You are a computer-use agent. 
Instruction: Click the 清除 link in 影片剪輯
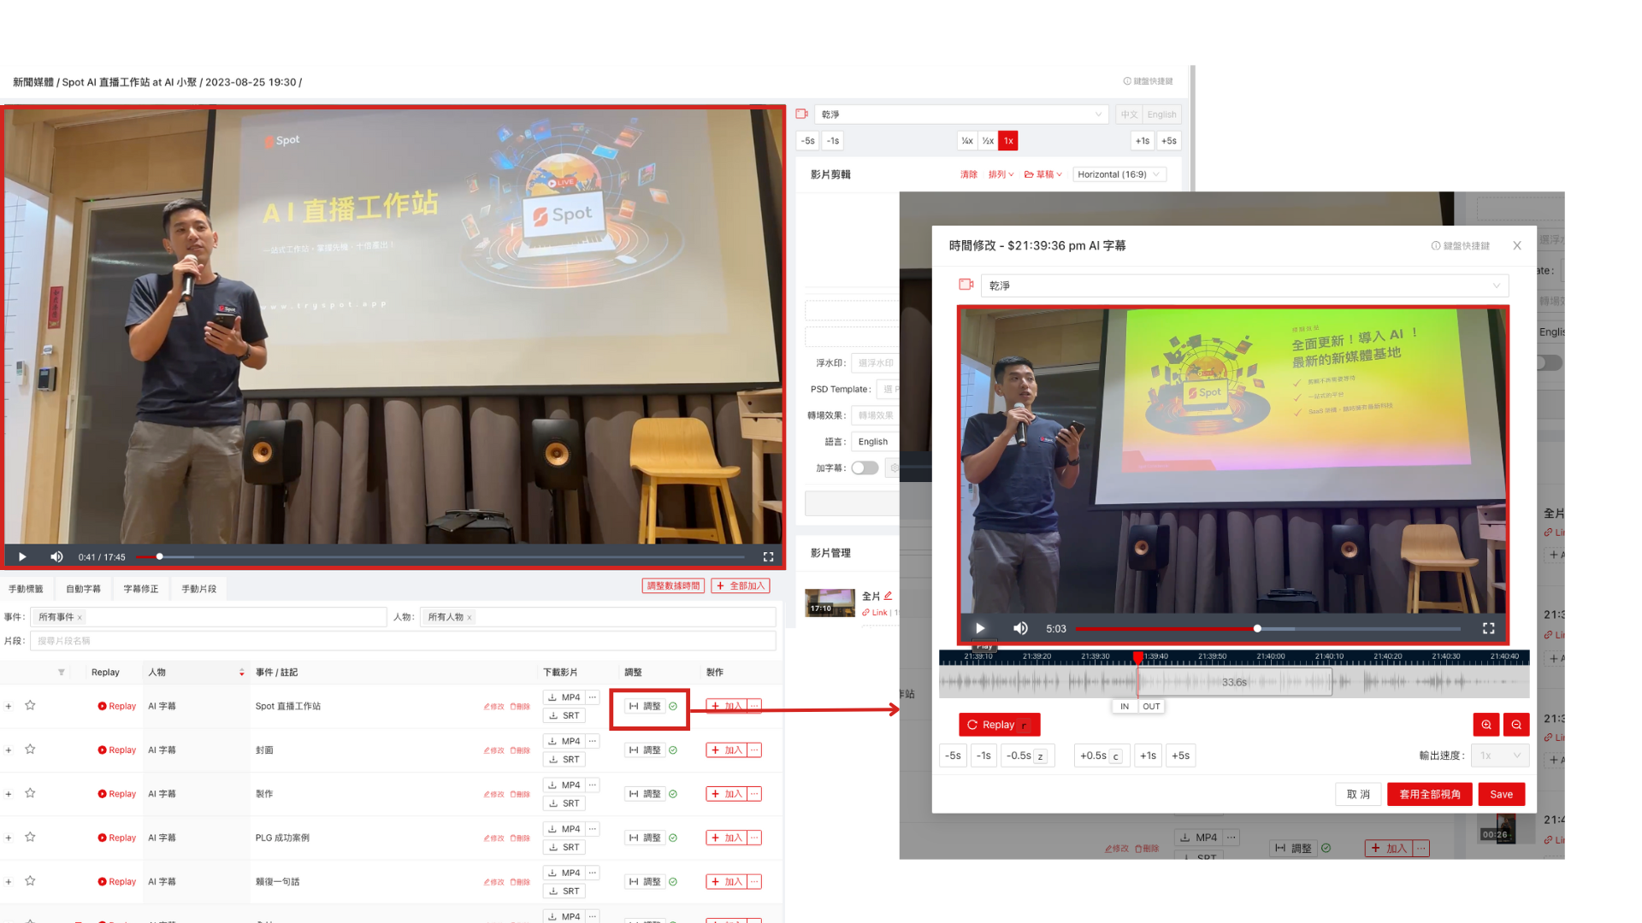968,174
